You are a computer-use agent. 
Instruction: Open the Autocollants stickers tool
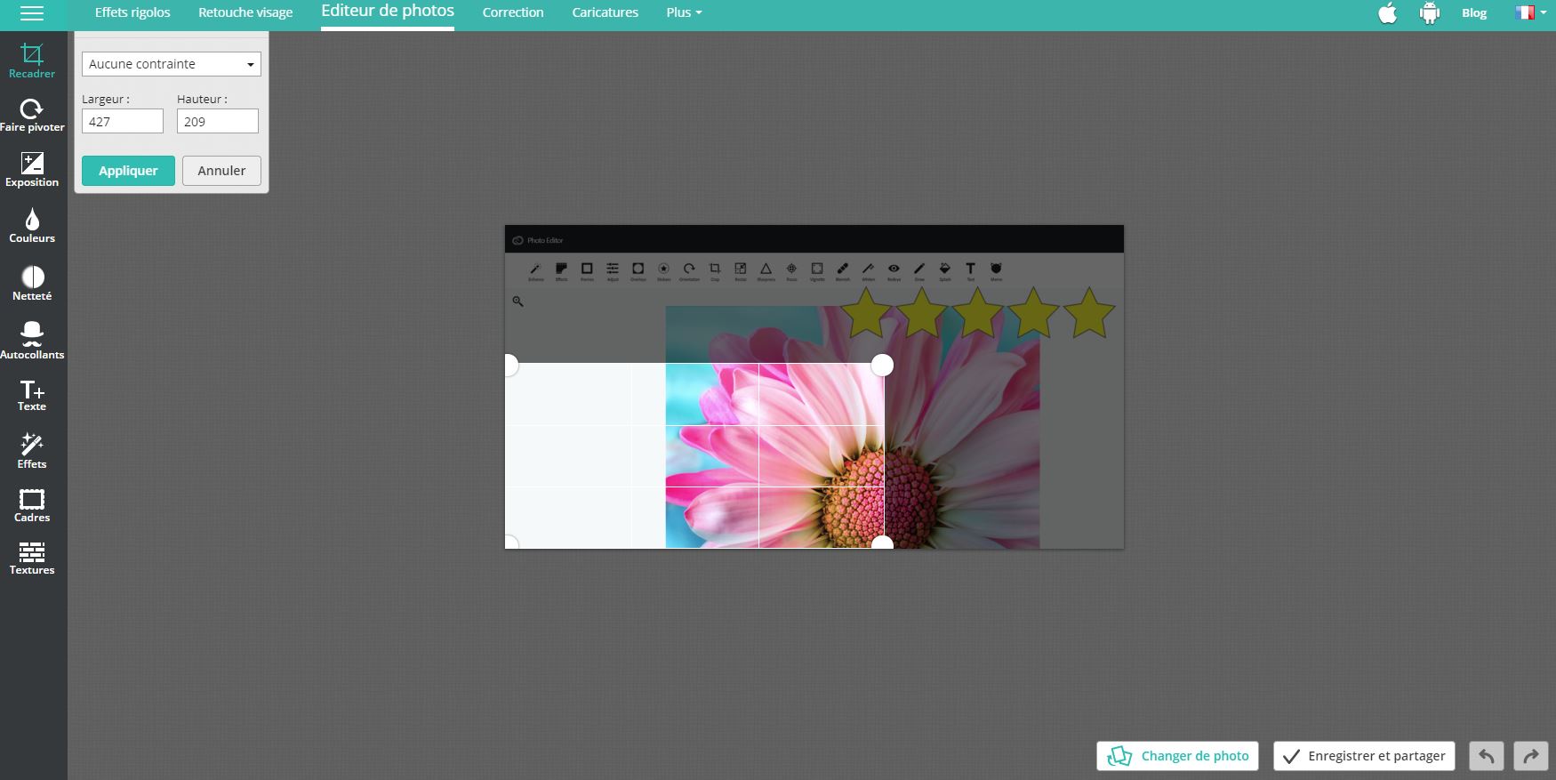click(32, 341)
